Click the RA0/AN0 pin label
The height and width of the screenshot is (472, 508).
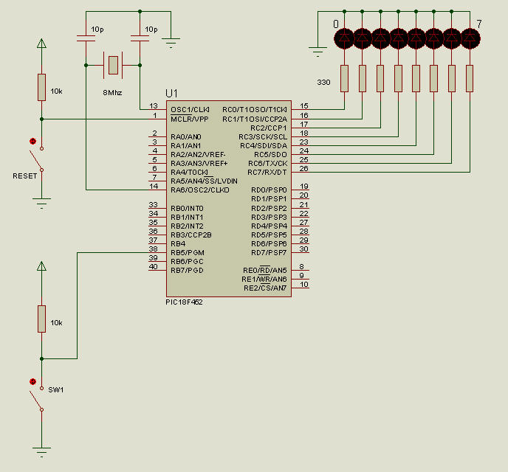[x=186, y=137]
